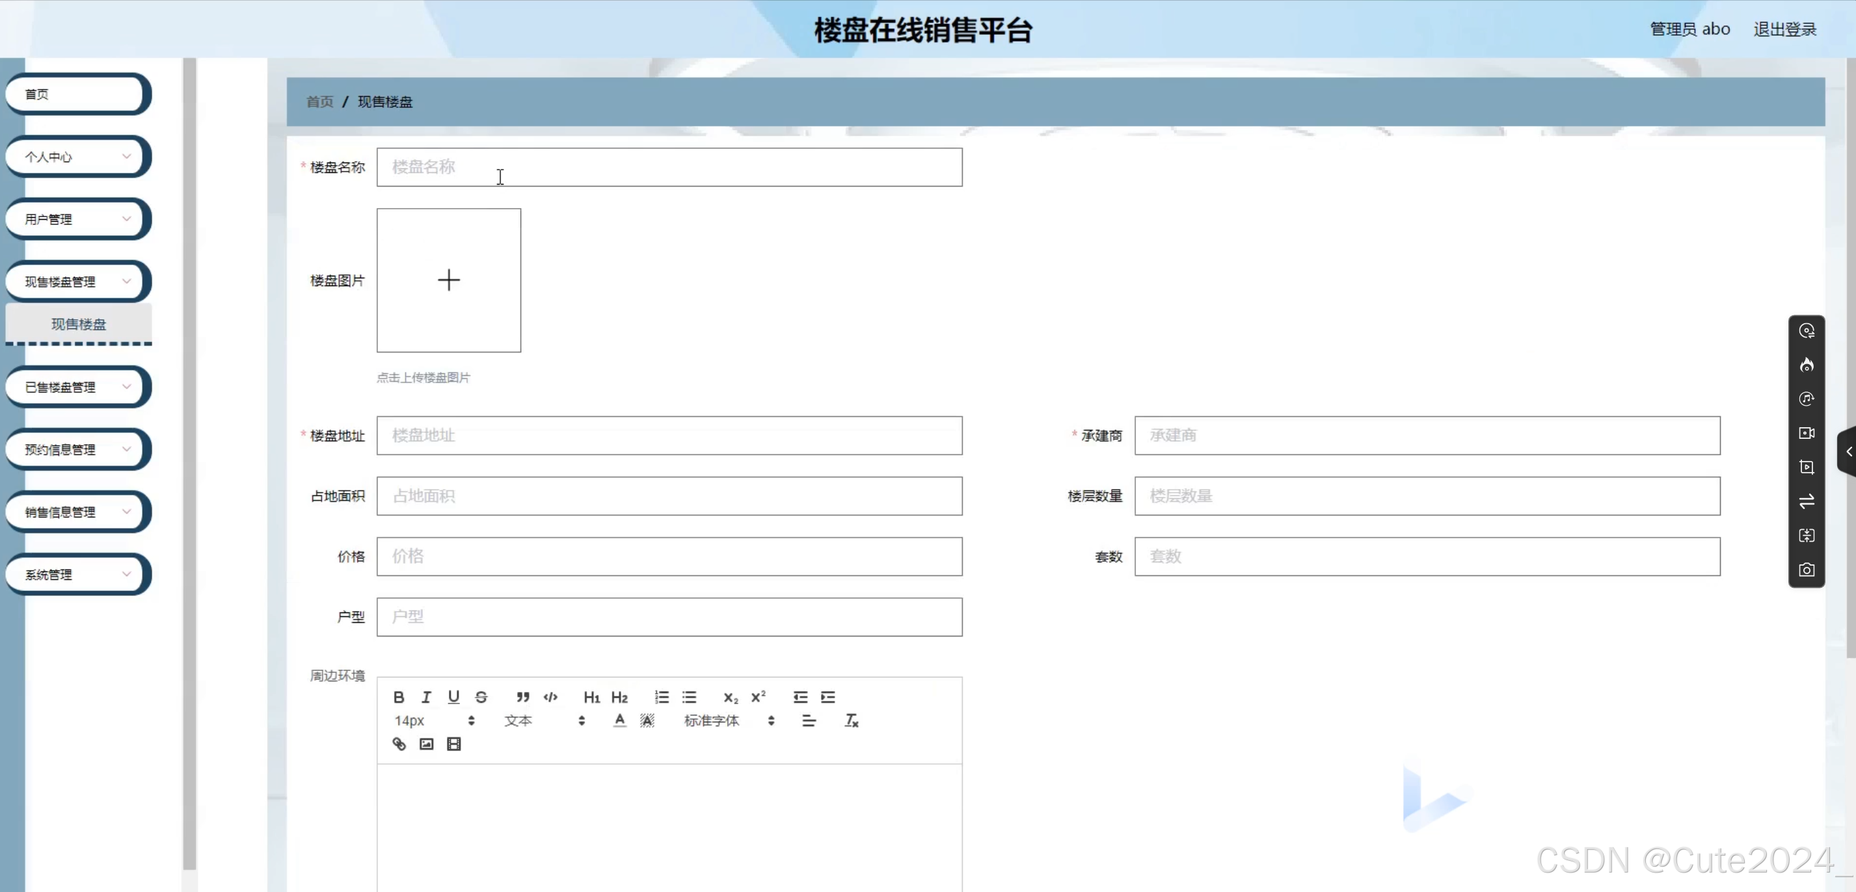The width and height of the screenshot is (1856, 892).
Task: Apply ordered numbered list
Action: click(662, 697)
